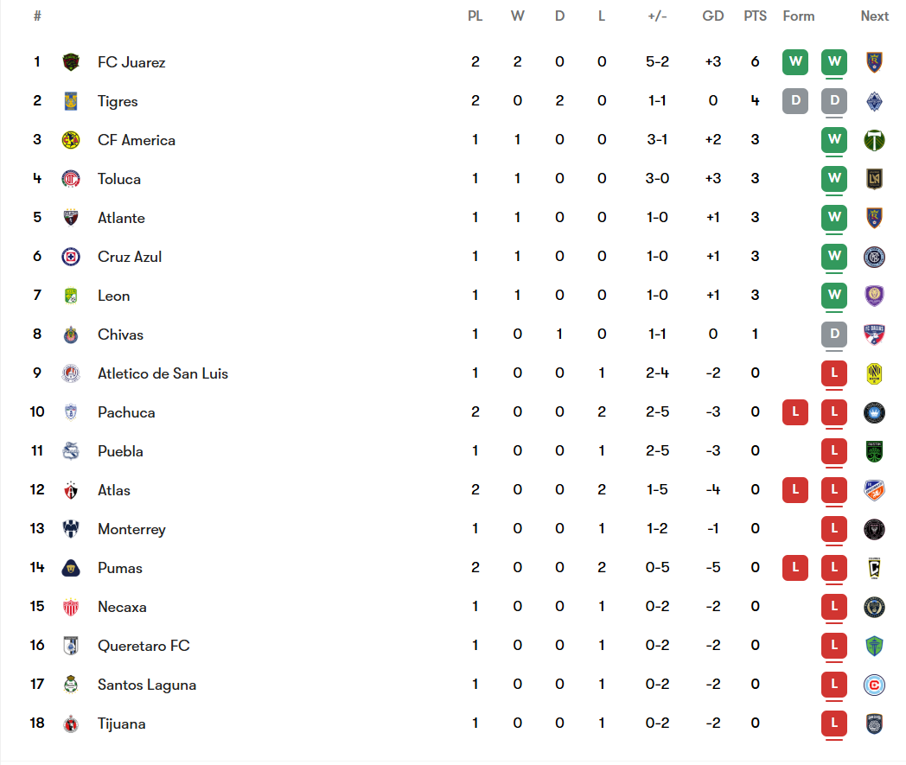906x765 pixels.
Task: Click Chivas' grey D form badge
Action: tap(834, 334)
